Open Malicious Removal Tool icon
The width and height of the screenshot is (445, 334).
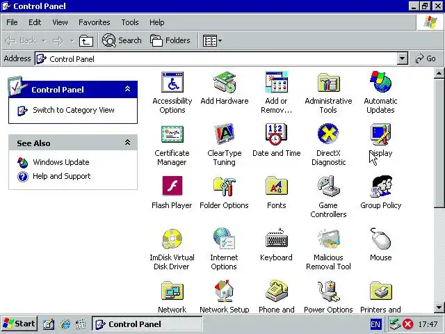click(328, 239)
